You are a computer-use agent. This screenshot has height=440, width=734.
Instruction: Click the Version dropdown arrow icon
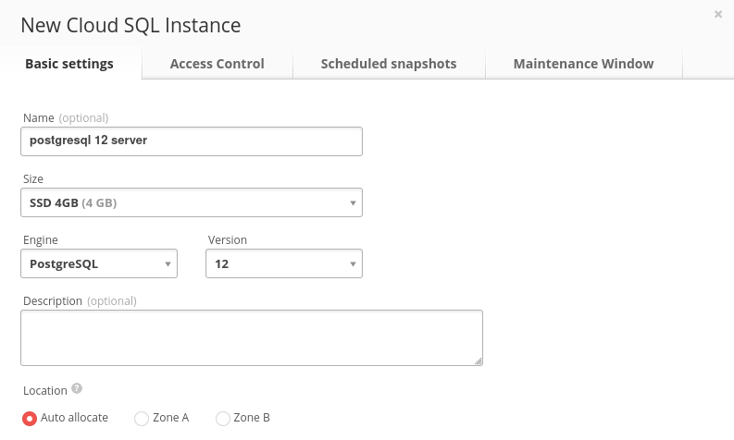click(353, 264)
